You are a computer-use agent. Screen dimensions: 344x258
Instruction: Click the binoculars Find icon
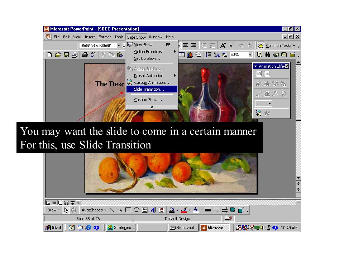click(267, 55)
